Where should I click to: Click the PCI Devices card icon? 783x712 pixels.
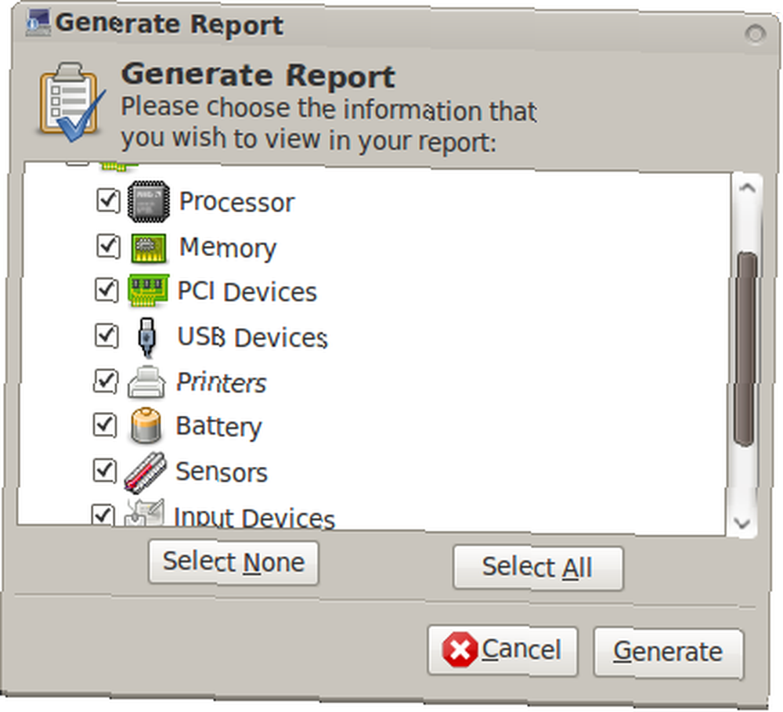(x=148, y=291)
